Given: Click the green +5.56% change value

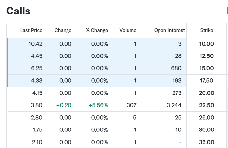Looking at the screenshot, I should (x=98, y=105).
